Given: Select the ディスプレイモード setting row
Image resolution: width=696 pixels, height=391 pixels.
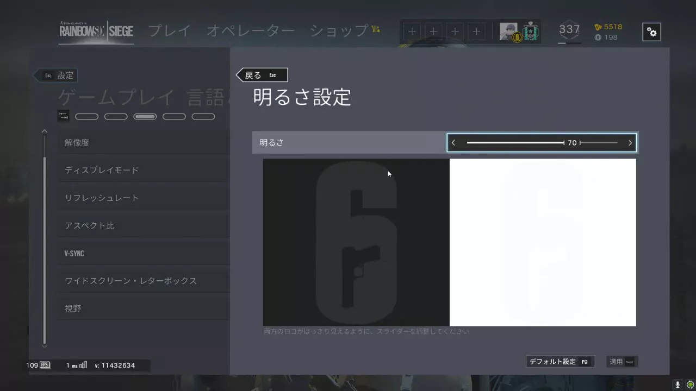Looking at the screenshot, I should click(x=144, y=170).
